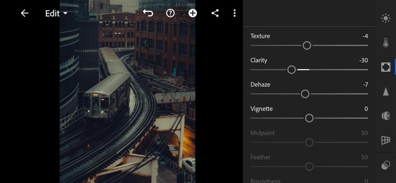Screen dimensions: 396x183
Task: Click the Vignette label
Action: (261, 109)
